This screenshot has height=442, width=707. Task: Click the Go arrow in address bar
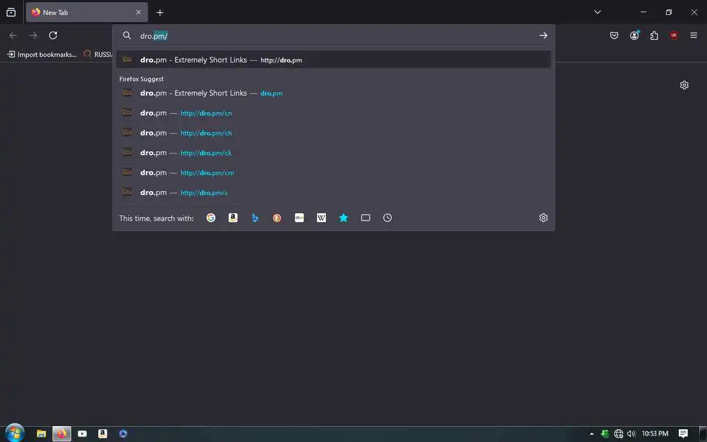(544, 35)
